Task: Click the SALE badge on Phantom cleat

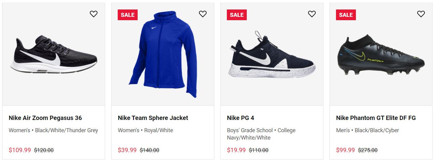Action: click(346, 15)
